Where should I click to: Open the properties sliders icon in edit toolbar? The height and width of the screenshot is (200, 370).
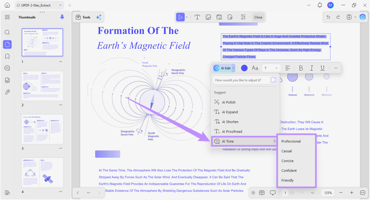tap(243, 17)
